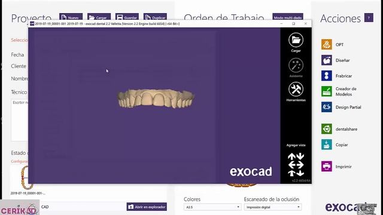This screenshot has width=383, height=215.
Task: Click the Fecha label
Action: [x=17, y=54]
